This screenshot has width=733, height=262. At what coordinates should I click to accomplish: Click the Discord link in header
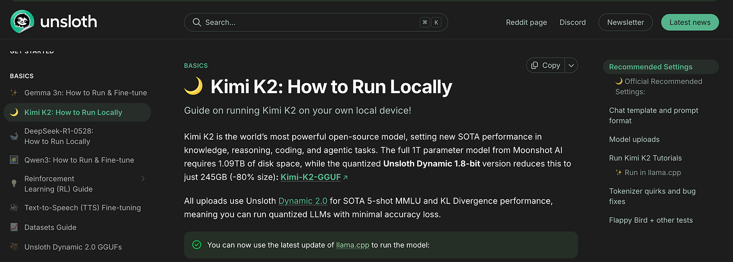(x=573, y=22)
